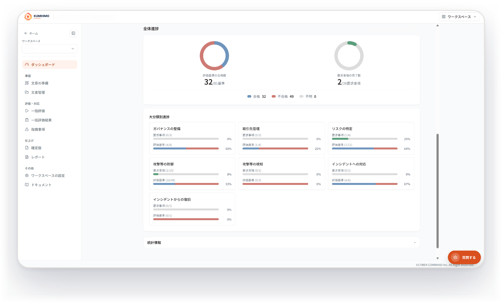Screen dimensions: 502x303
Task: Select the ガバナンスの整備 card title
Action: [x=167, y=129]
